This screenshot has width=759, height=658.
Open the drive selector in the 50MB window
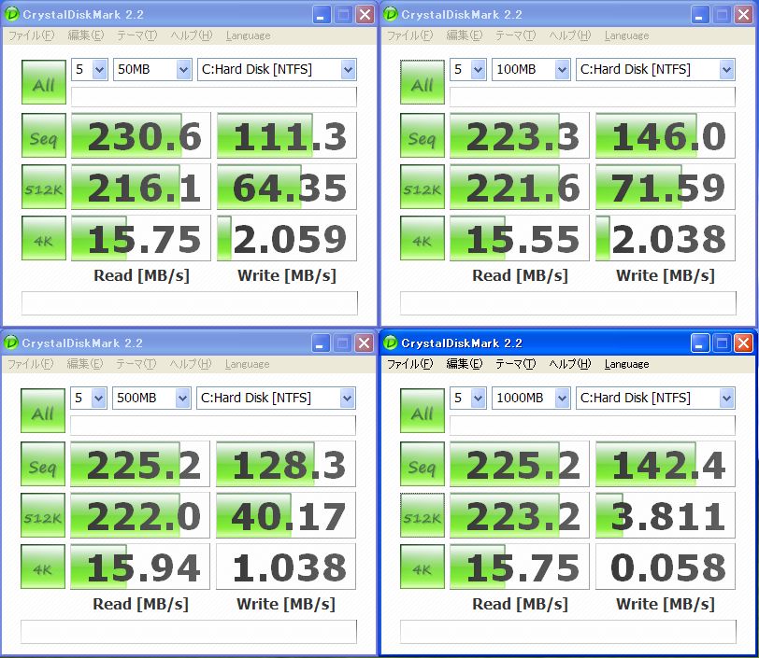[277, 69]
